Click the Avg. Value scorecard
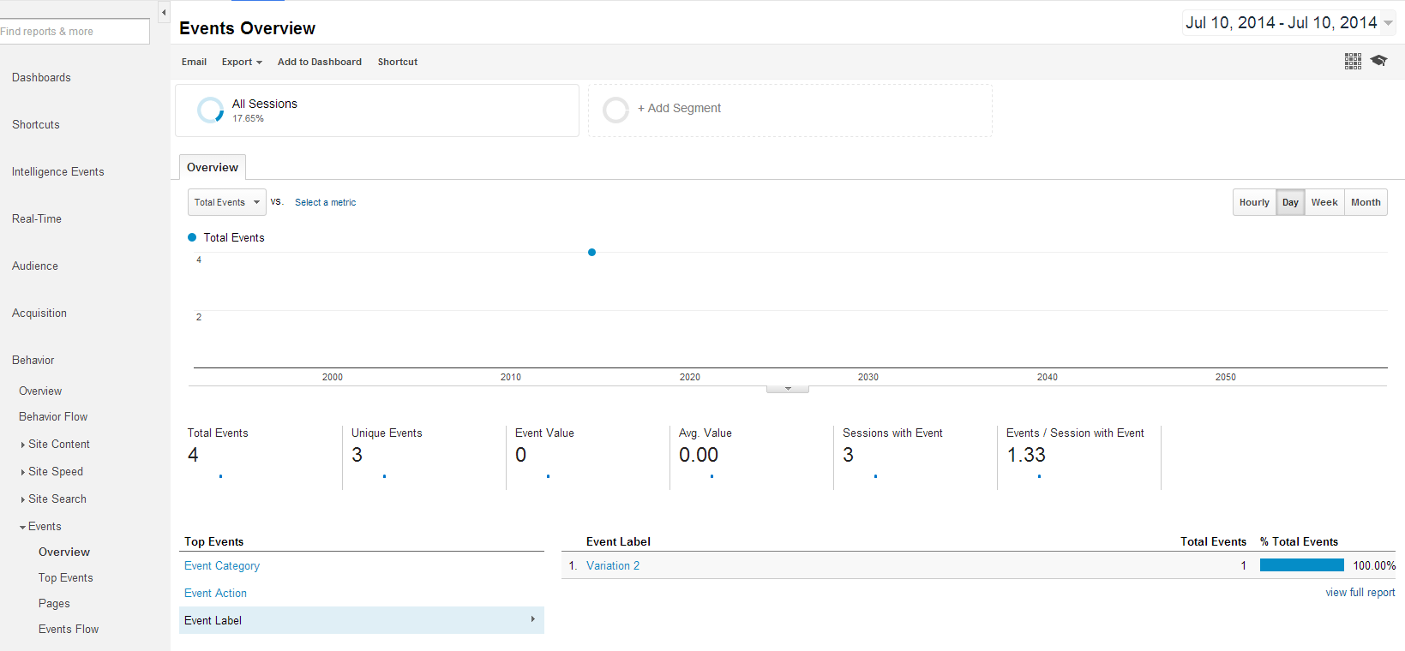This screenshot has width=1405, height=651. 752,456
